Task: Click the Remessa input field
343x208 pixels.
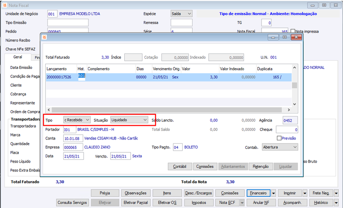Action: click(x=181, y=23)
